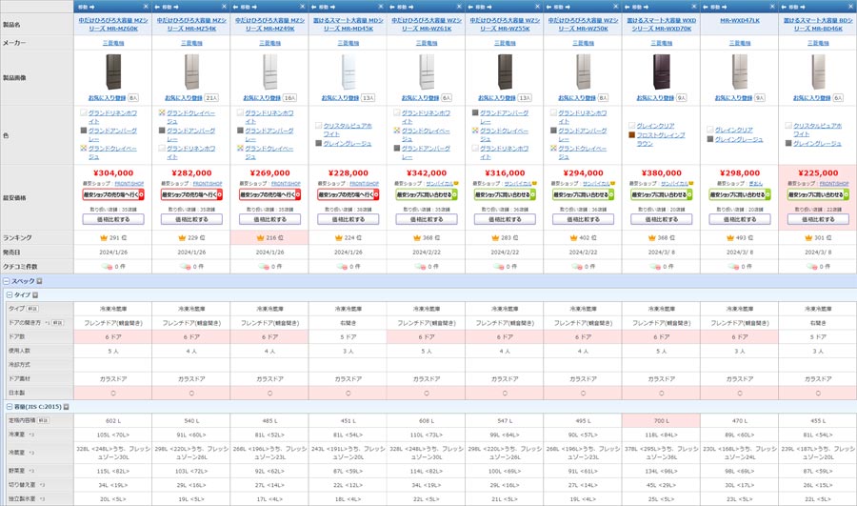
Task: Click 価格比較する under ¥316,000
Action: tap(505, 219)
